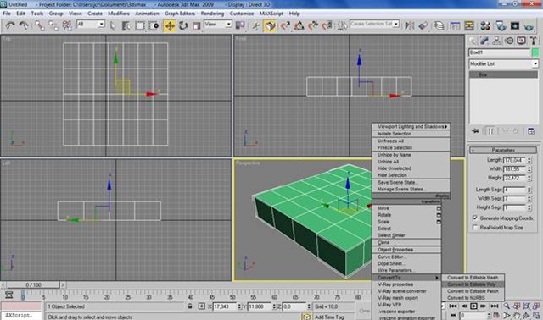Pick the Select Object arrow tool

(113, 26)
